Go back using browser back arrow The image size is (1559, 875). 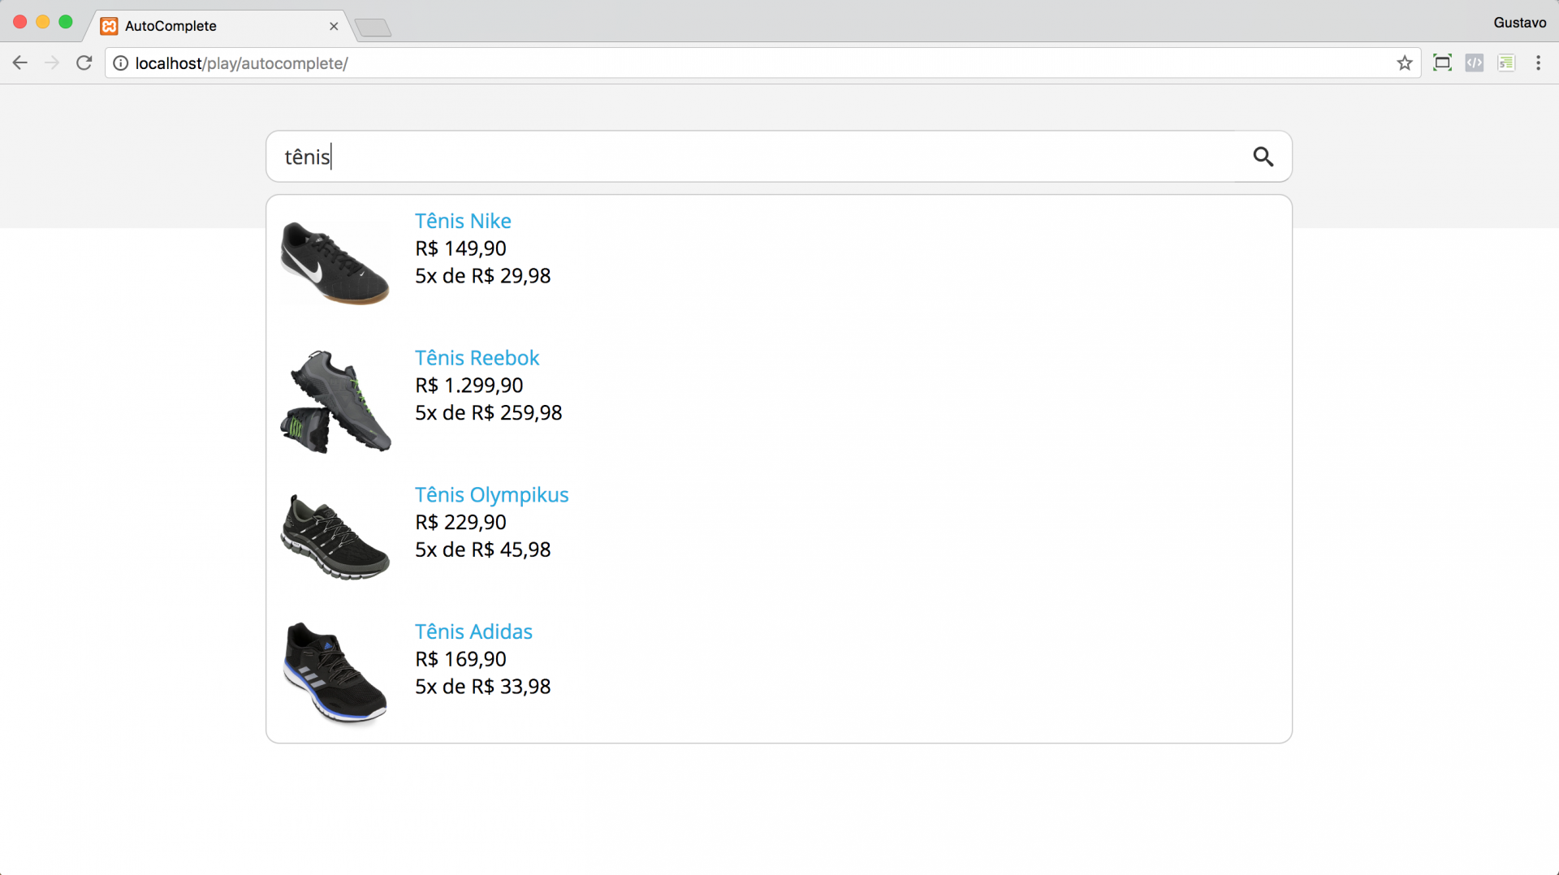20,63
